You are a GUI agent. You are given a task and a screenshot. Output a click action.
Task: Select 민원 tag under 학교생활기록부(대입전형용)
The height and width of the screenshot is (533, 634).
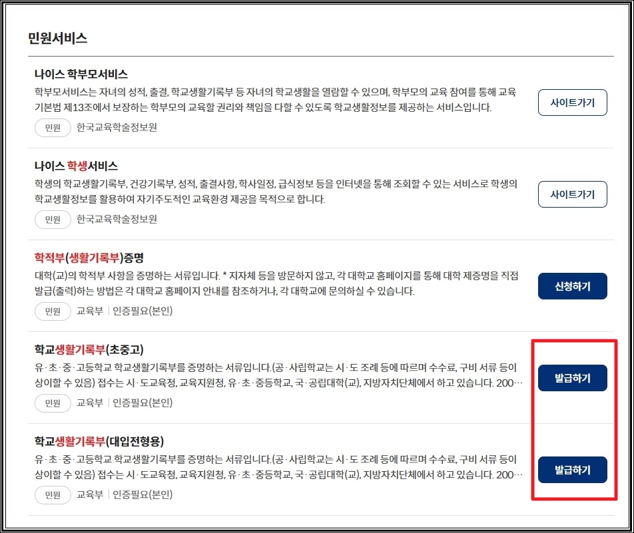(53, 494)
